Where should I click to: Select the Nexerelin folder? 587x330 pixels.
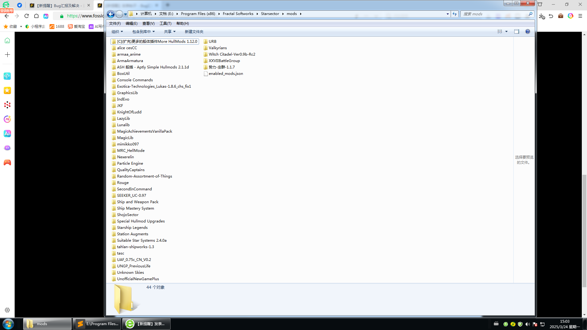point(125,157)
